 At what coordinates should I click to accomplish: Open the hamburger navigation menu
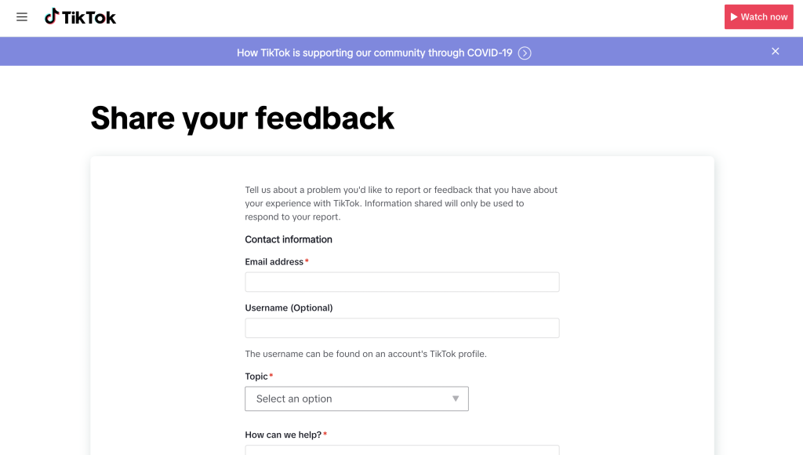coord(21,16)
